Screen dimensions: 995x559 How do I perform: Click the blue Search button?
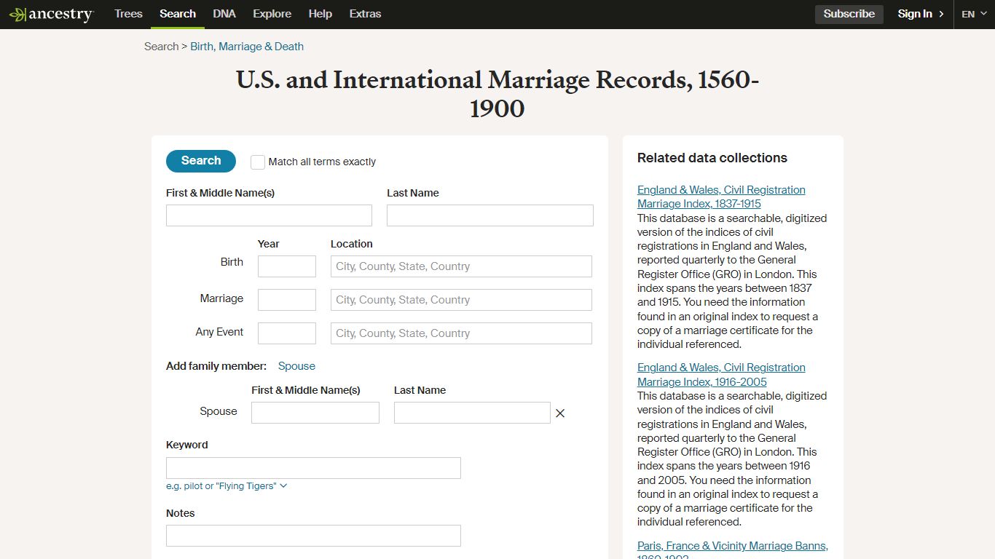(201, 161)
